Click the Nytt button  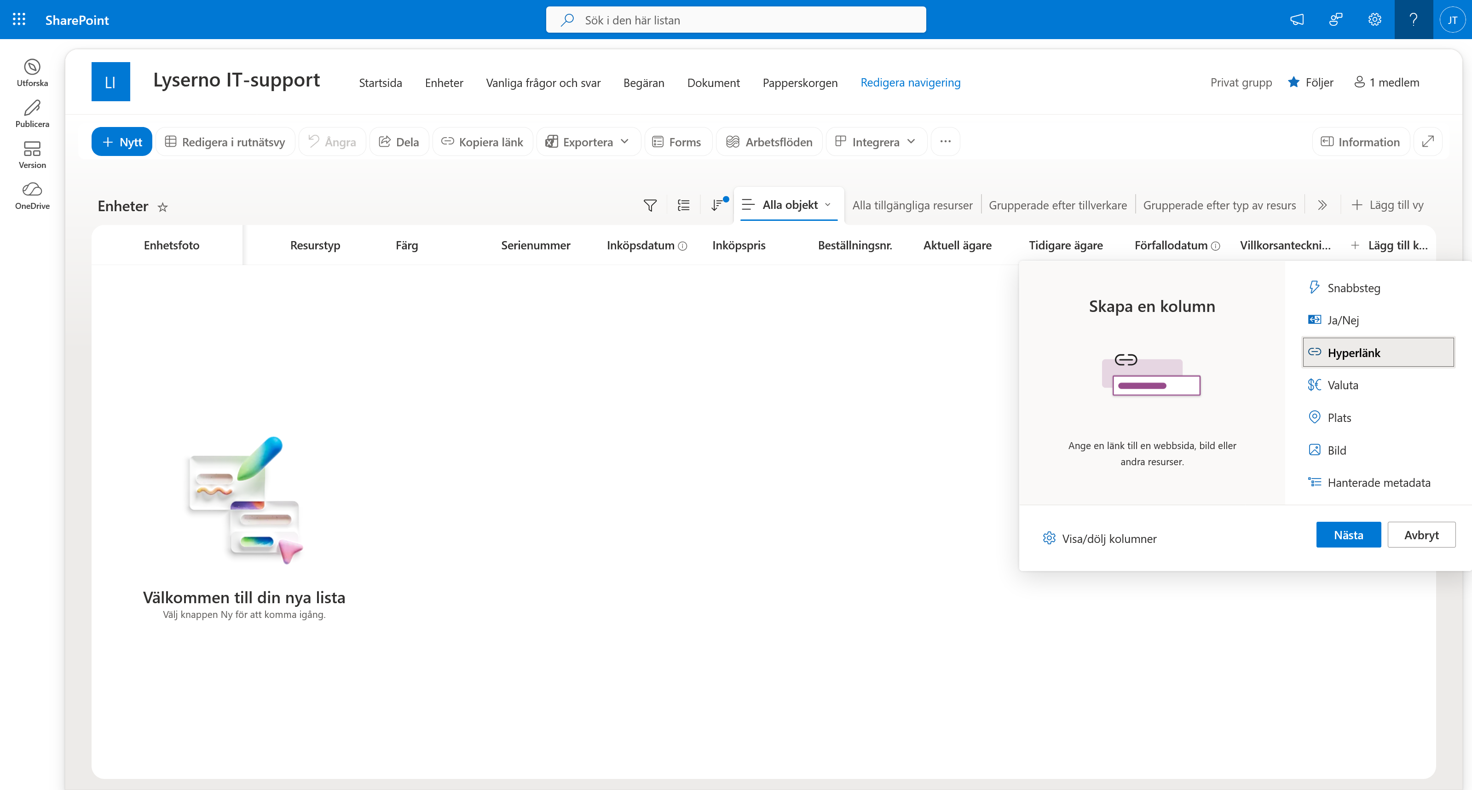(122, 142)
